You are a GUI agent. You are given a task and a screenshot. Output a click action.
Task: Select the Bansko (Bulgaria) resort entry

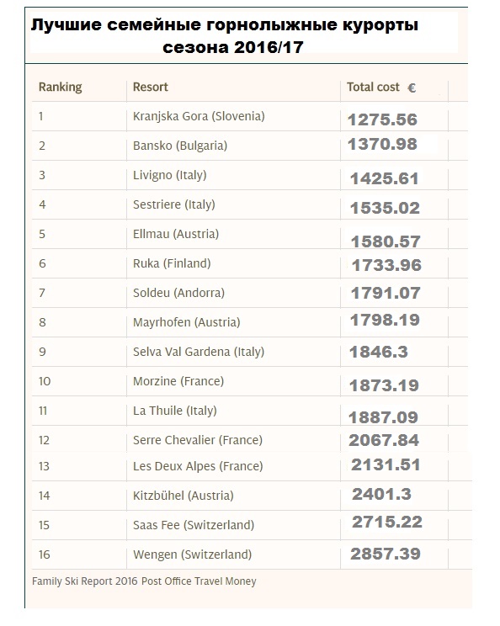pos(179,146)
